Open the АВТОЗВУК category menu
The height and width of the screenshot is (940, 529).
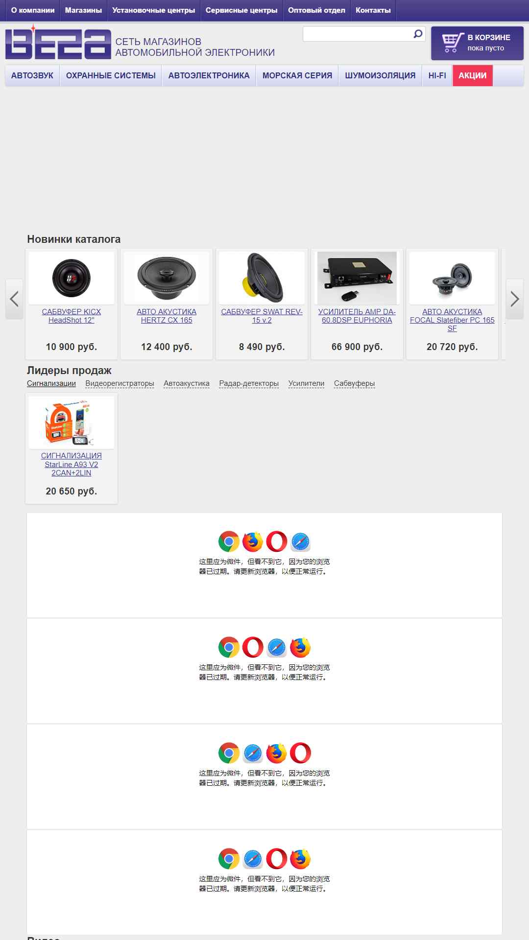[x=32, y=75]
